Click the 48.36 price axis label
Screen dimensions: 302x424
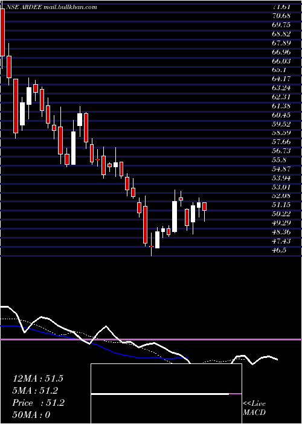coord(281,232)
